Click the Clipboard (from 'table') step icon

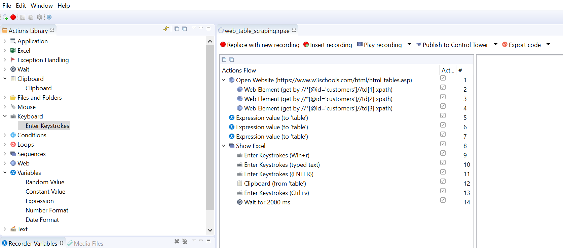[240, 183]
